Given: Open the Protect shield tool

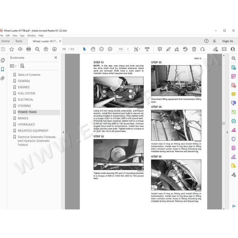Looking at the screenshot, I should click(234, 139).
